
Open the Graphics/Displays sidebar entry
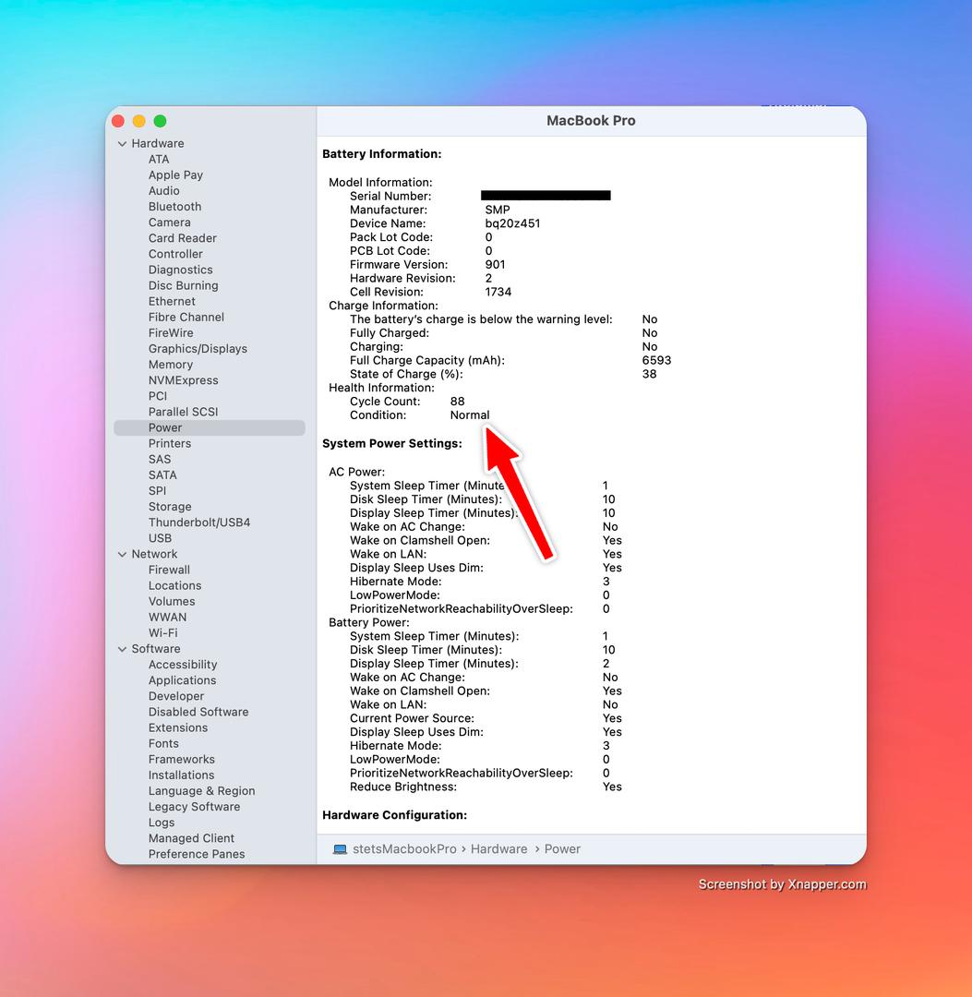pyautogui.click(x=198, y=349)
